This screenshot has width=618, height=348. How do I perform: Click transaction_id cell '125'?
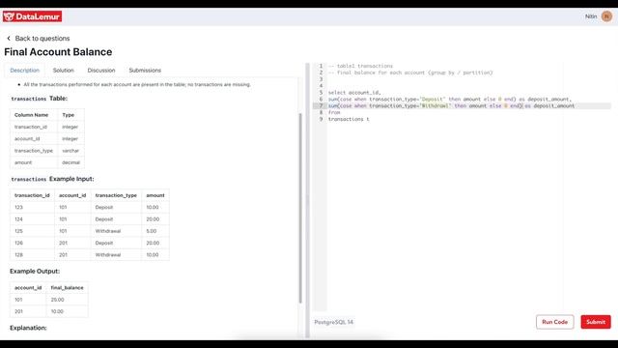pyautogui.click(x=18, y=231)
